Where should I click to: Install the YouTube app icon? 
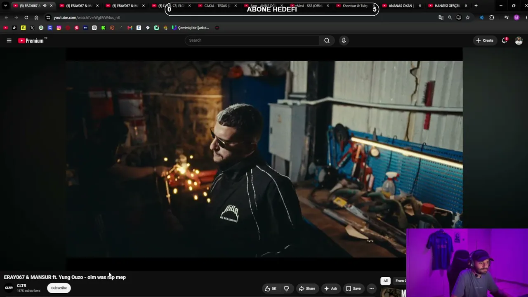tap(459, 17)
